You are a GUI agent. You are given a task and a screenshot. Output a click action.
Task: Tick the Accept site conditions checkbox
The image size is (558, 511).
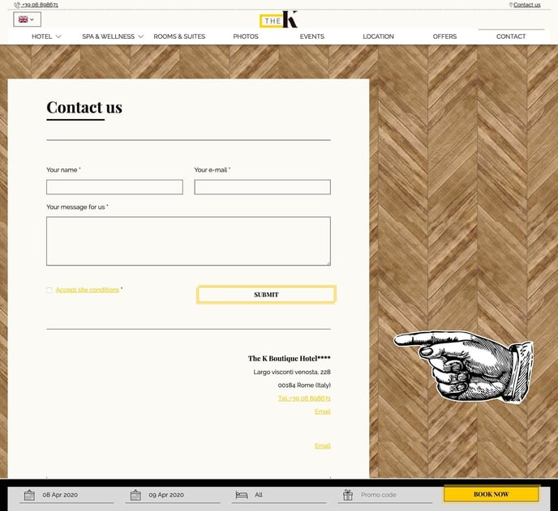coord(49,290)
